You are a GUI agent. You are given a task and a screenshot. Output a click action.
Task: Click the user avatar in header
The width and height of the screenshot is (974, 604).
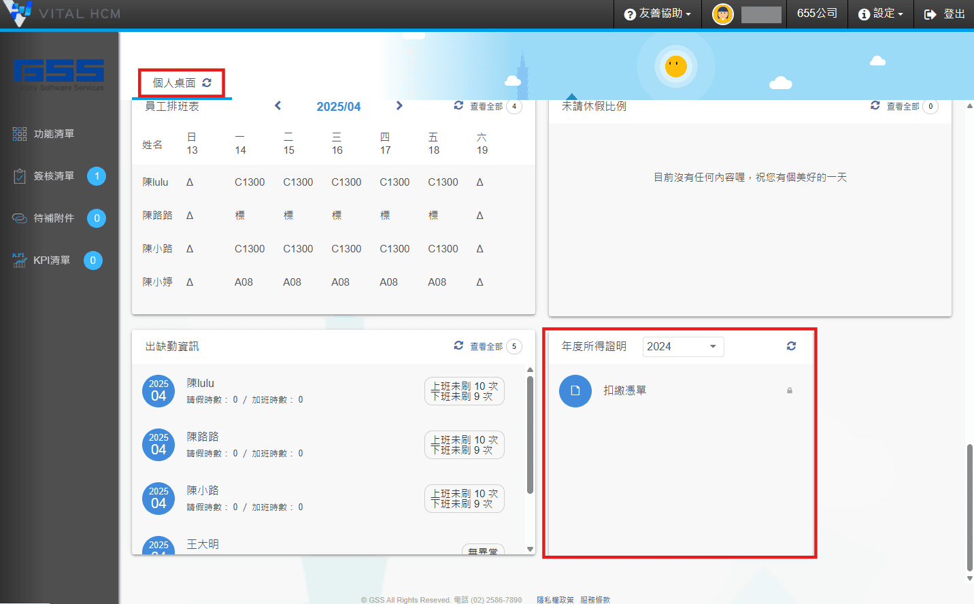coord(722,14)
